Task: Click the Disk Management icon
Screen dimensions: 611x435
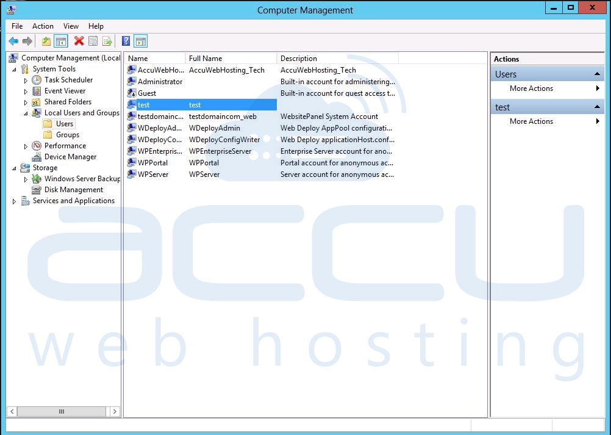Action: [x=37, y=190]
